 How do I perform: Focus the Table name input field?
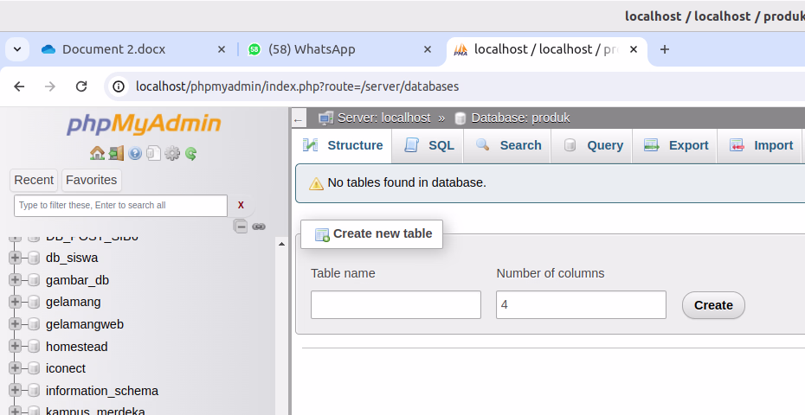396,304
